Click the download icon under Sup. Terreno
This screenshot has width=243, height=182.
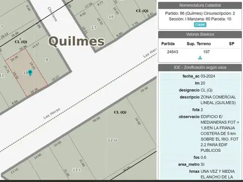coord(200,58)
